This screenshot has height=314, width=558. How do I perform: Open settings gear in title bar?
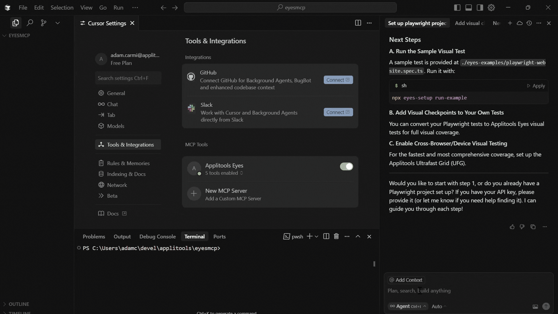(x=491, y=8)
